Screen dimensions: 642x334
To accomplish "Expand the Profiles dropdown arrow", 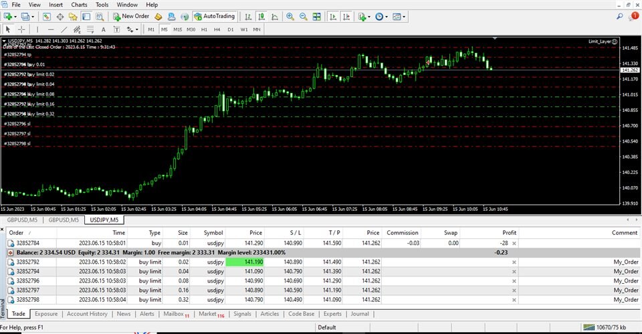I will pos(33,17).
